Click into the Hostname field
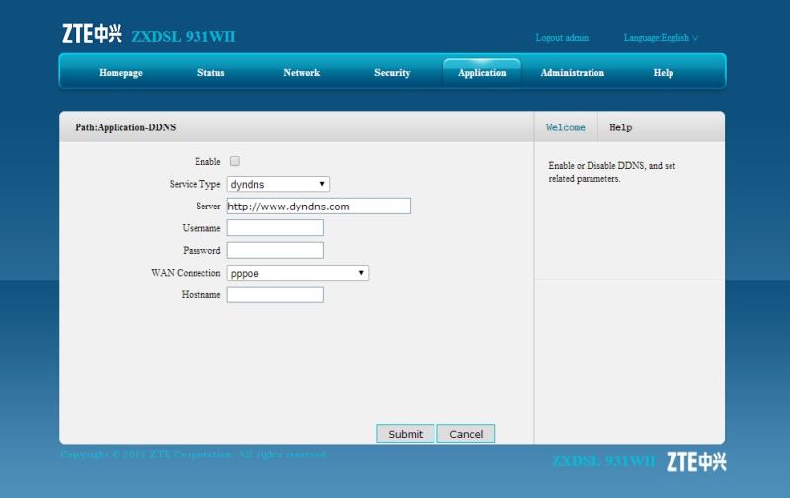The height and width of the screenshot is (498, 790). click(x=276, y=294)
